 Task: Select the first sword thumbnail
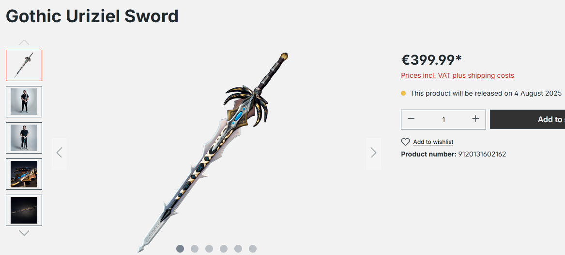(x=24, y=65)
